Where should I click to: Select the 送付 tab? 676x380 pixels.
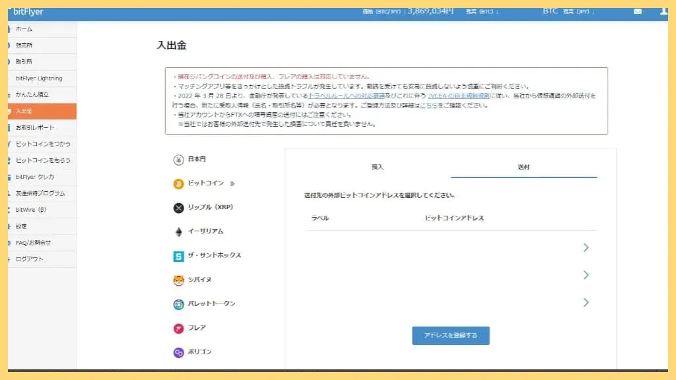click(x=524, y=167)
